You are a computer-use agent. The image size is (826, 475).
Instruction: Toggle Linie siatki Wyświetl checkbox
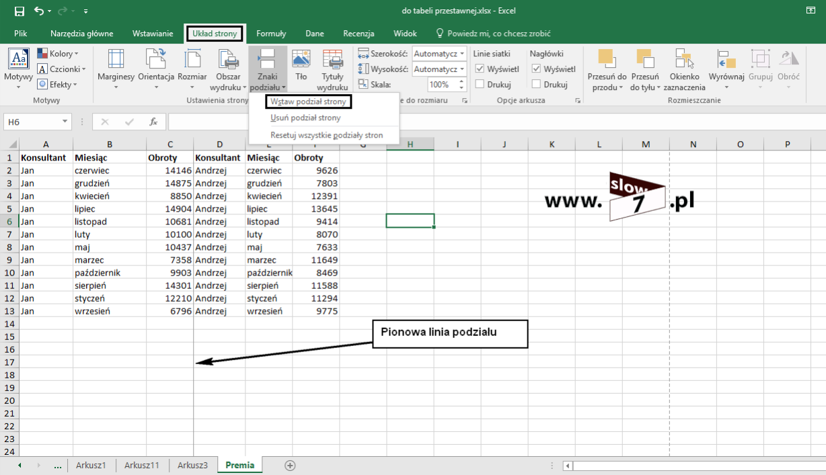[480, 69]
